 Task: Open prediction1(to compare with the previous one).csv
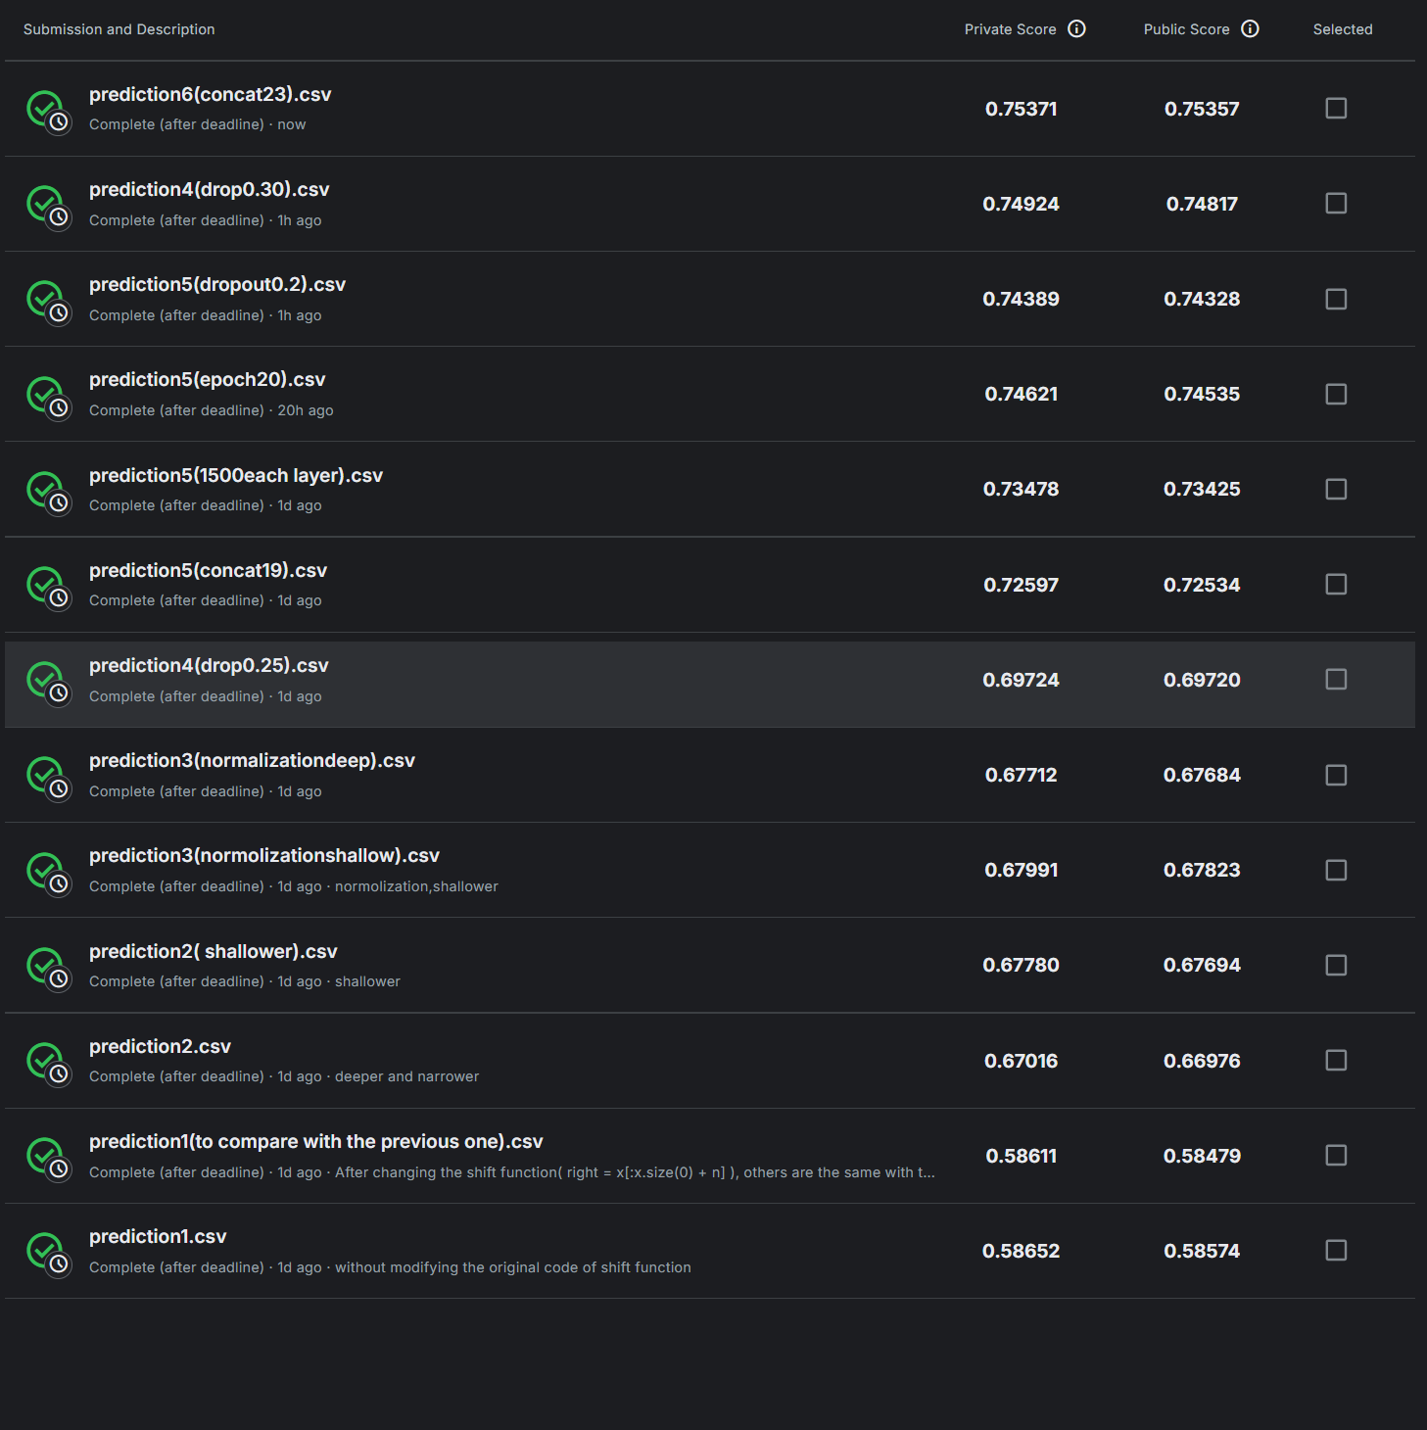316,1141
